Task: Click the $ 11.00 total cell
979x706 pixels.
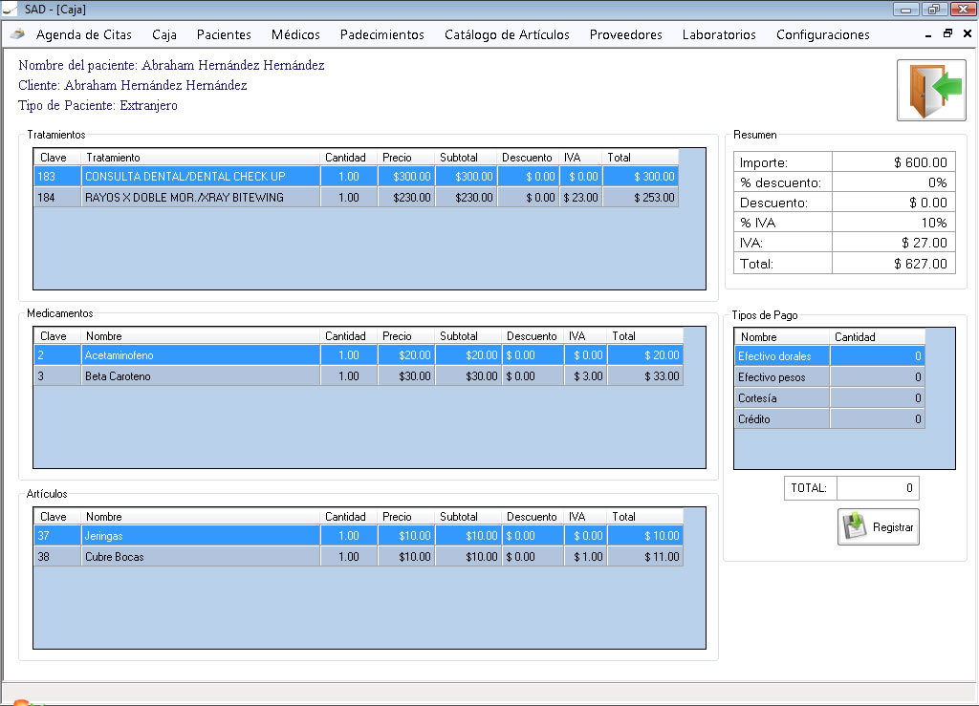Action: click(645, 557)
